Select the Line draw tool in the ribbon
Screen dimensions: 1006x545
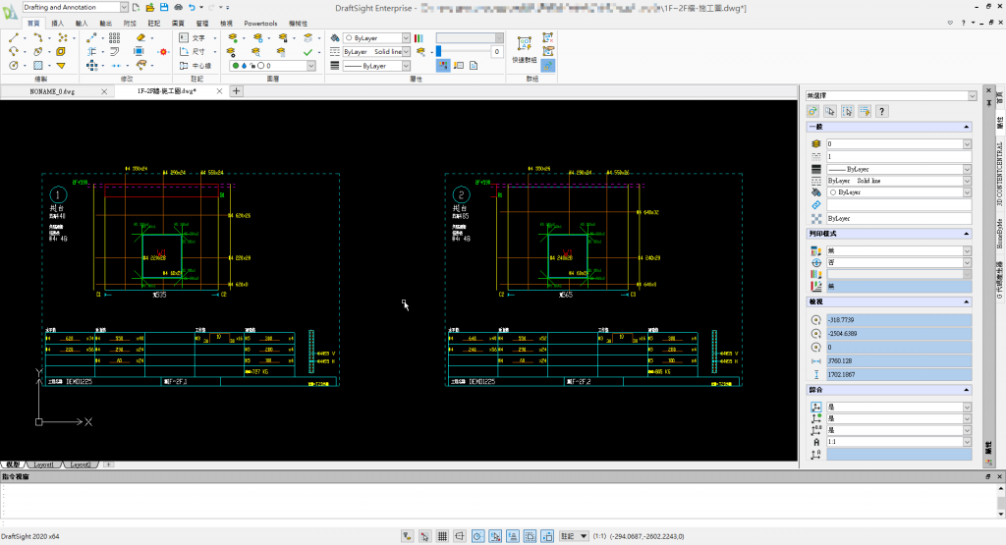(x=14, y=37)
